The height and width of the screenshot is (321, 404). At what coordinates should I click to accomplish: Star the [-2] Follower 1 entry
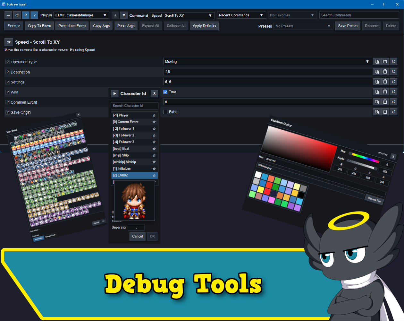154,129
